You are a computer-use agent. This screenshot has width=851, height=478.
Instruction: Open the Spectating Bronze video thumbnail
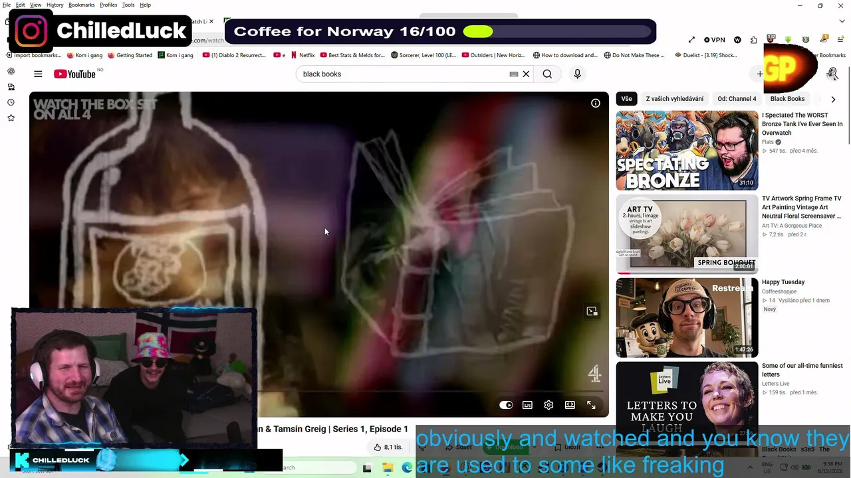click(687, 150)
